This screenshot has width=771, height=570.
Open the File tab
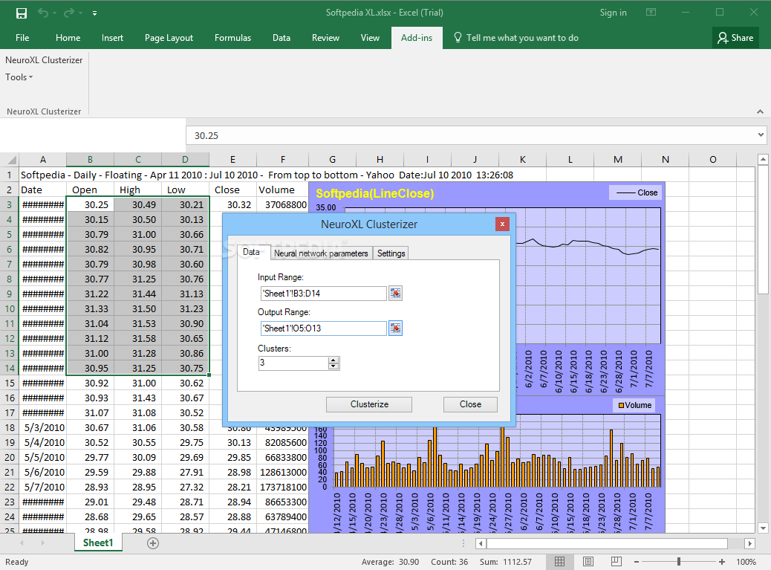tap(22, 38)
